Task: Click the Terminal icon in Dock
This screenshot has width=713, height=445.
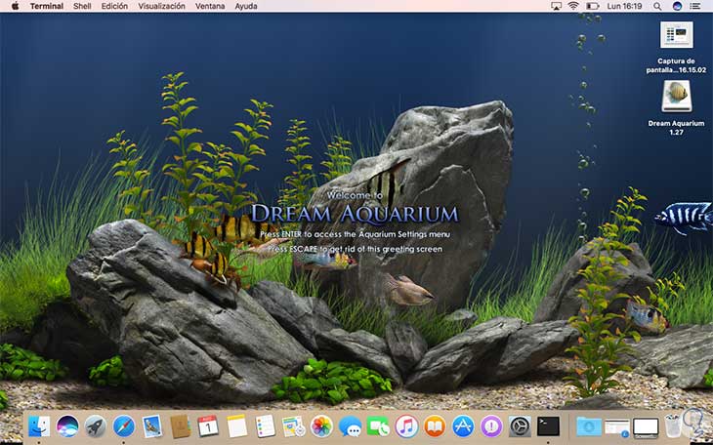Action: 548,426
